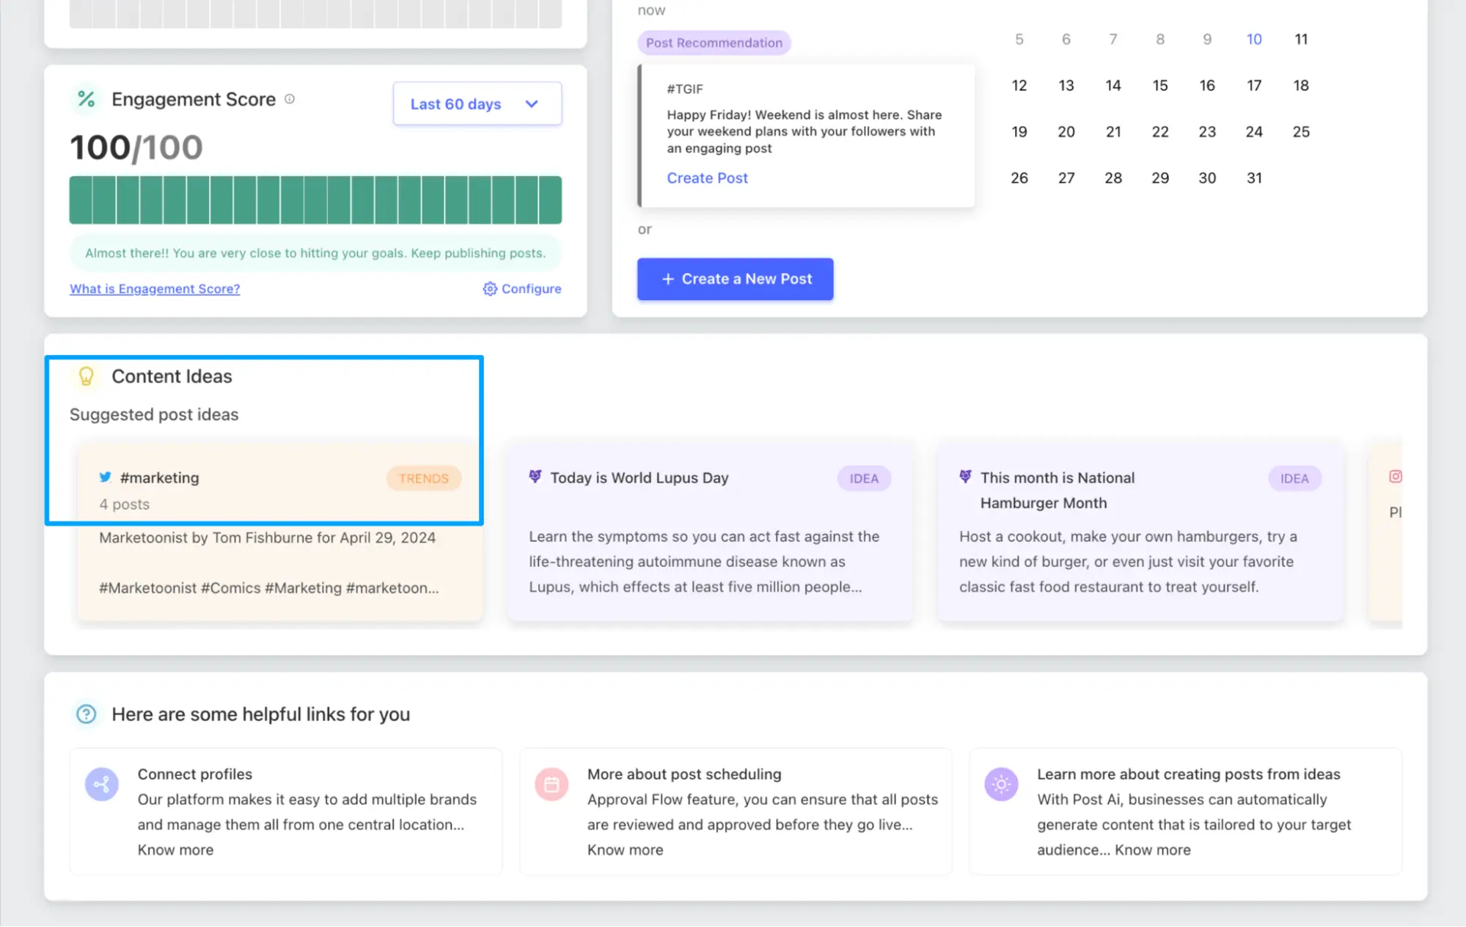Click the Connect profiles share icon
Image resolution: width=1466 pixels, height=927 pixels.
click(x=102, y=784)
